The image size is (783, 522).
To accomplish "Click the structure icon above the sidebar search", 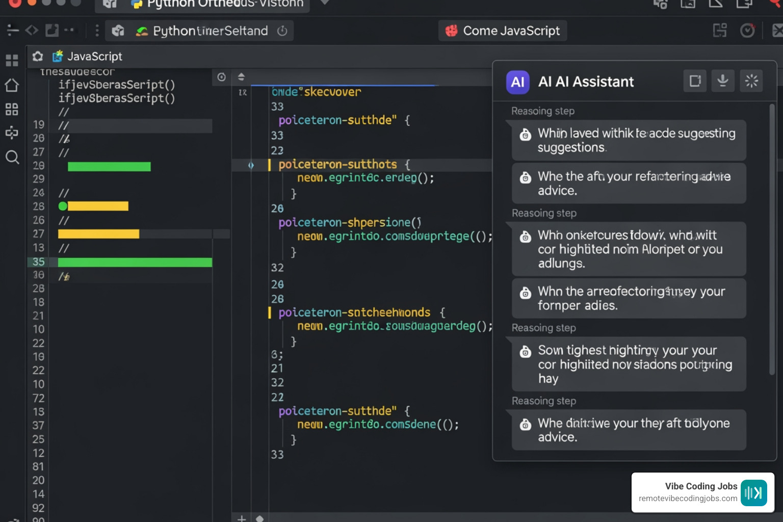I will point(12,133).
